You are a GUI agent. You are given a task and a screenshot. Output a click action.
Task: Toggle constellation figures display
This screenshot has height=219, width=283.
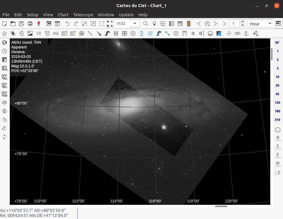(142, 33)
